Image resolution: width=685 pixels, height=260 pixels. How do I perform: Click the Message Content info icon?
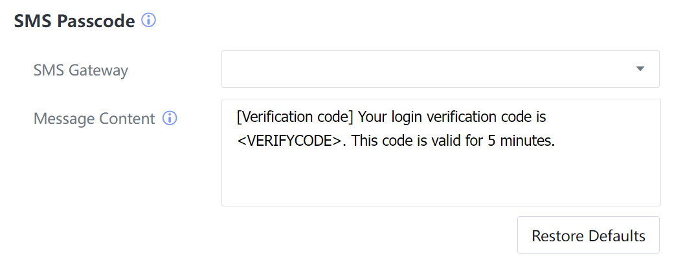(x=170, y=119)
